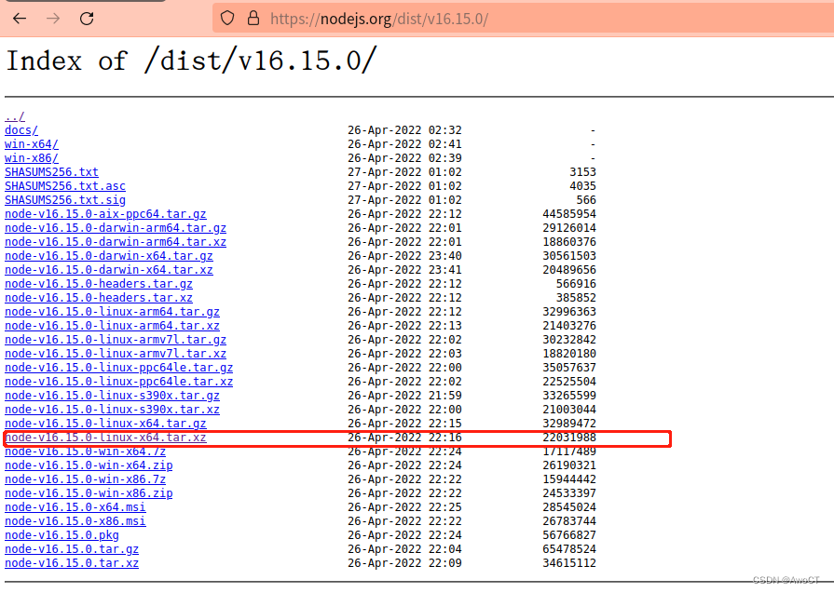Click the disabled forward navigation arrow

click(53, 19)
